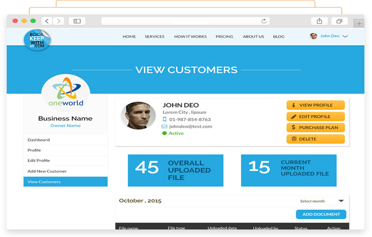Open the Select month dropdown
This screenshot has height=237, width=372.
[x=321, y=201]
